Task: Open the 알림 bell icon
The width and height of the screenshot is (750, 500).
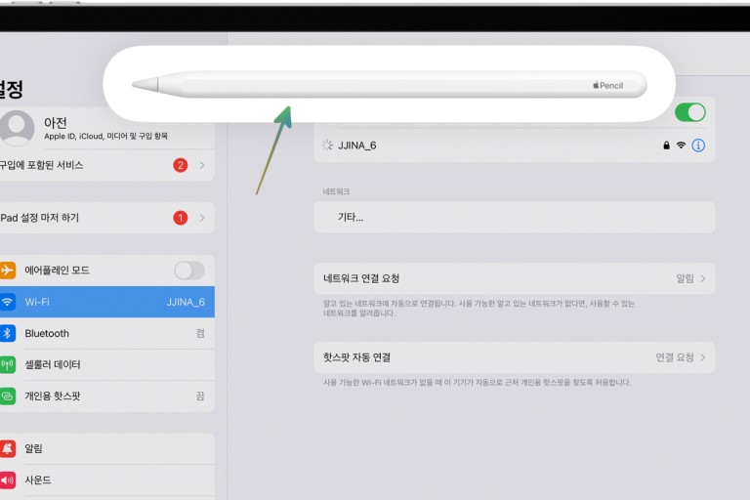Action: coord(7,448)
